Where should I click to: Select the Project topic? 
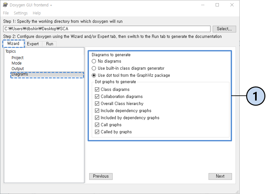17,58
